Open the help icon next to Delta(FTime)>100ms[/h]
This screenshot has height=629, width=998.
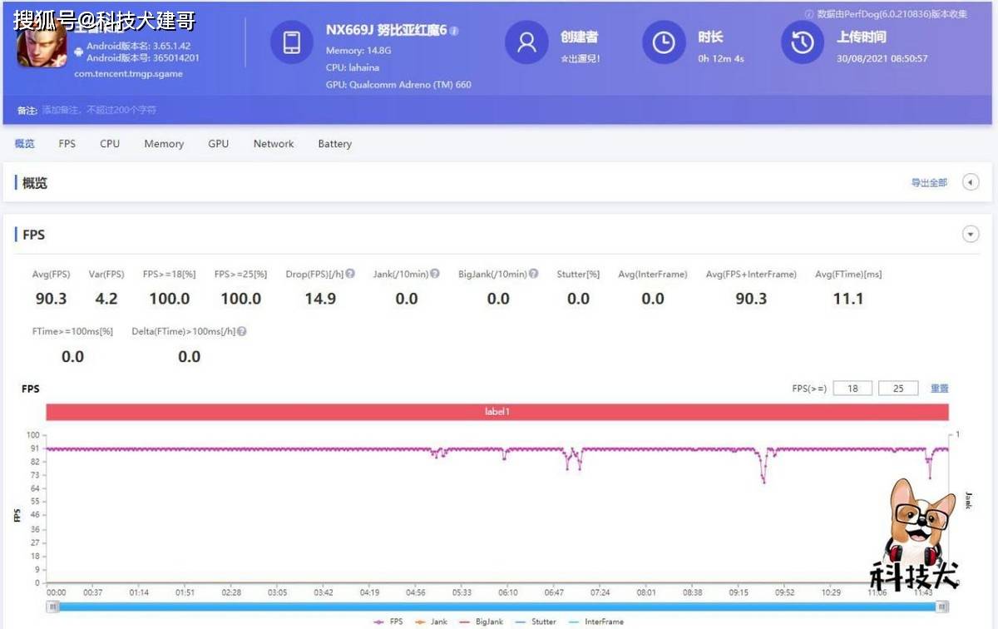click(x=241, y=330)
